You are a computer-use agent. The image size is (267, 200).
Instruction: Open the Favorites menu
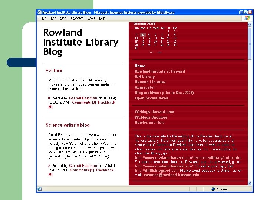click(77, 18)
